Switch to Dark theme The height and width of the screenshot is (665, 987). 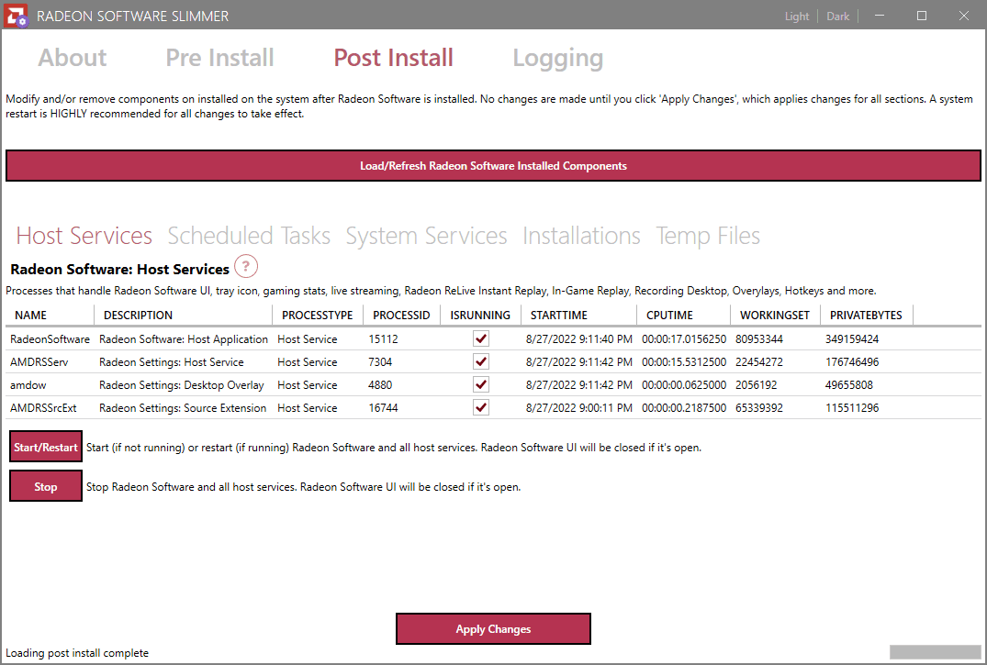(838, 17)
